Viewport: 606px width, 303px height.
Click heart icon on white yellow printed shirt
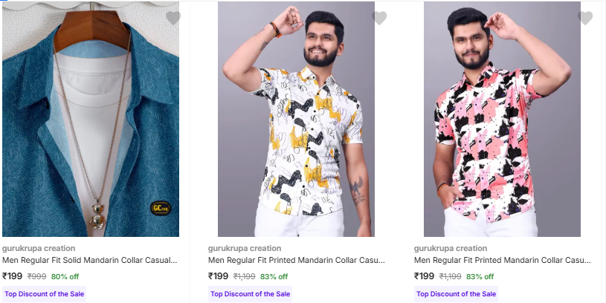pyautogui.click(x=379, y=18)
